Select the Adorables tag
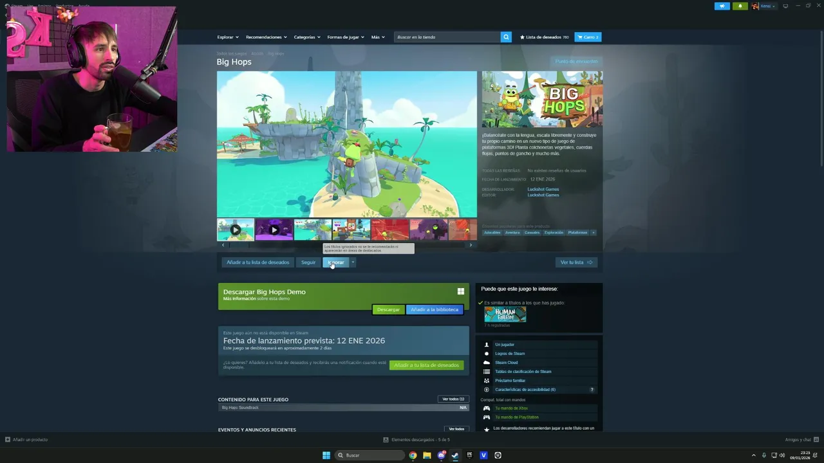This screenshot has height=463, width=824. pos(492,233)
